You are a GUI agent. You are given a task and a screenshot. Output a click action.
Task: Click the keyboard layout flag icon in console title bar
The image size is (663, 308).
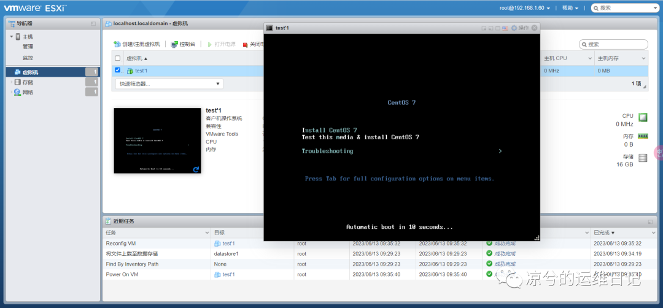[x=505, y=28]
